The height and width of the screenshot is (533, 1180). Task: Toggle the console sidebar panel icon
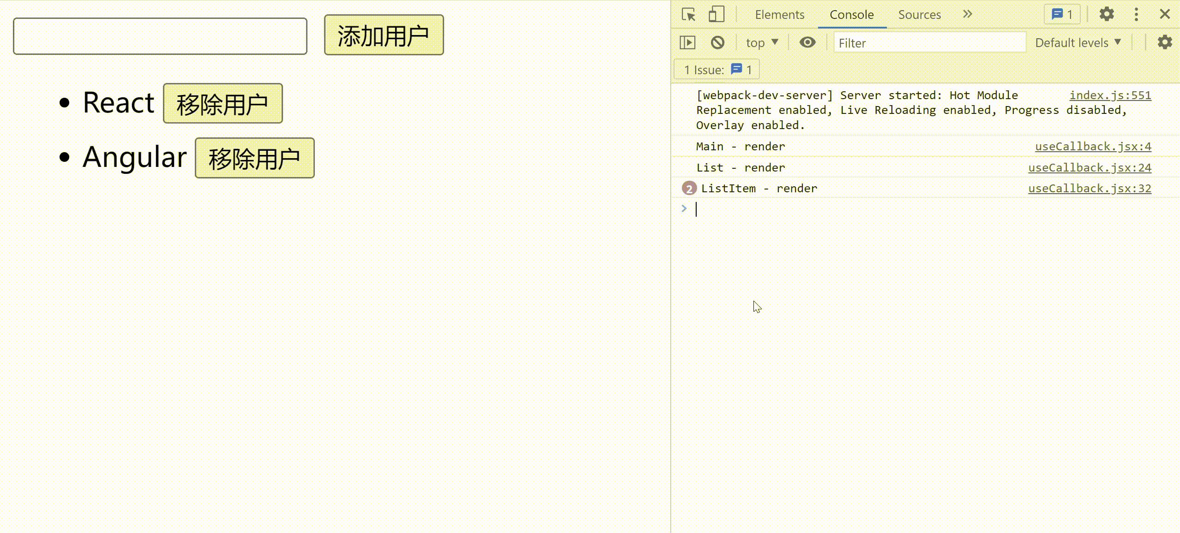(687, 43)
